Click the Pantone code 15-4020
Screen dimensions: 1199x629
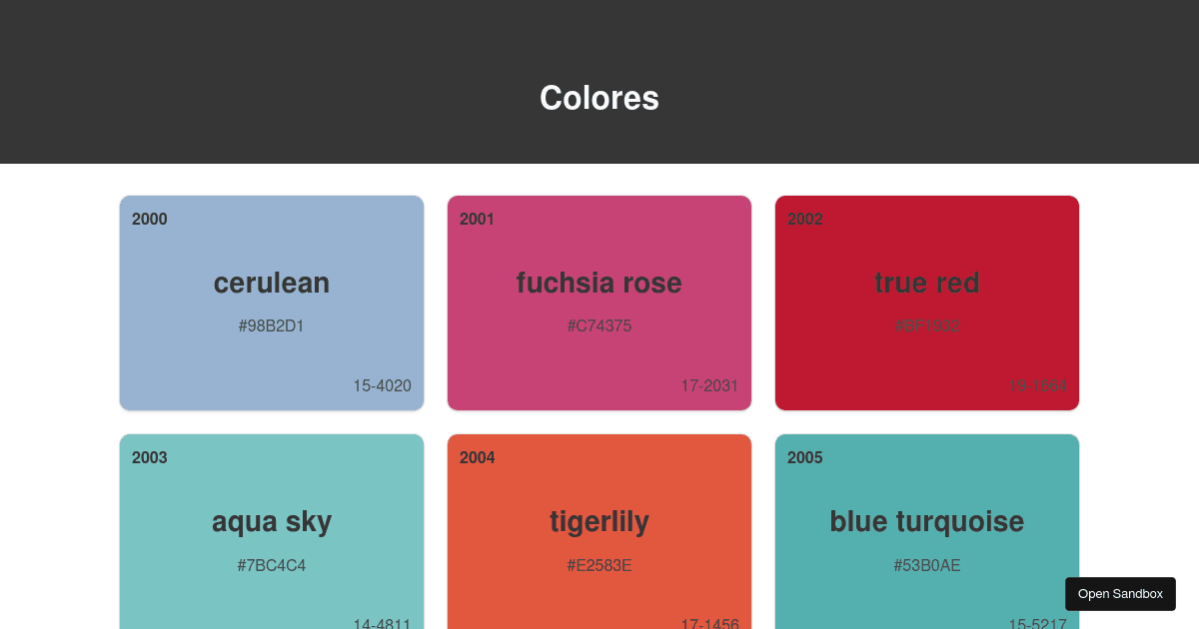pos(382,385)
